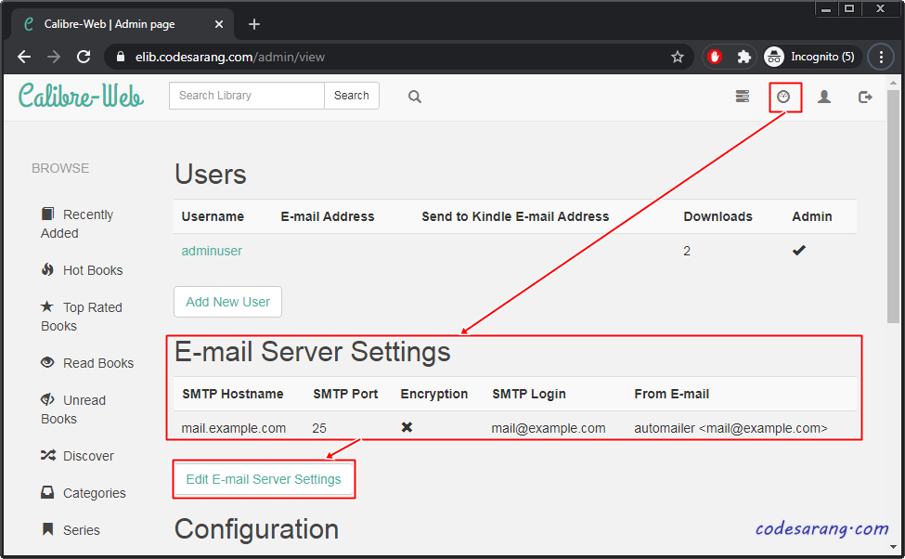
Task: Click the downloads count 2
Action: click(x=687, y=252)
